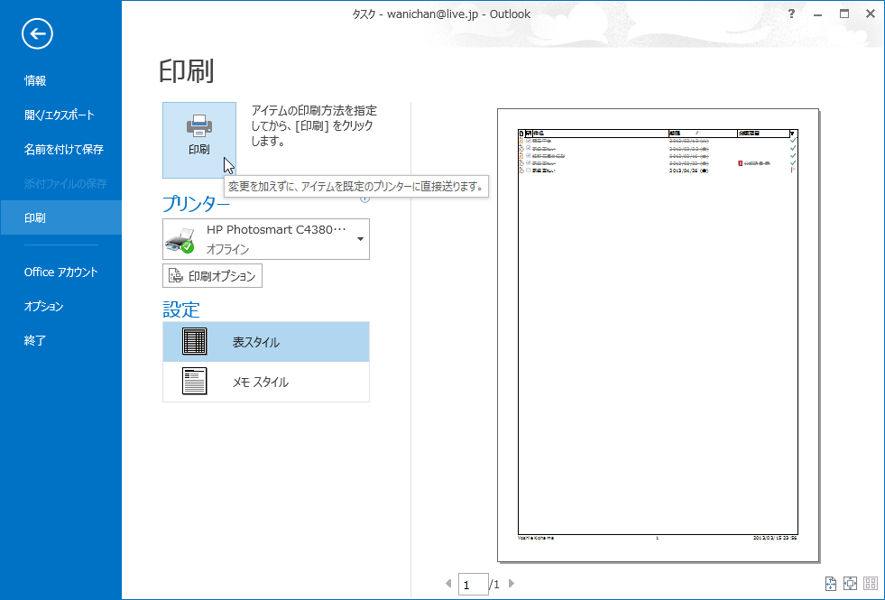Open 開く/エクスポート in sidebar
Screen dimensions: 885x600
click(60, 115)
